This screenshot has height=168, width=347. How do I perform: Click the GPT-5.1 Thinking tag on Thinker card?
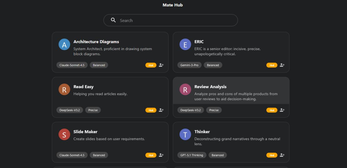(192, 155)
